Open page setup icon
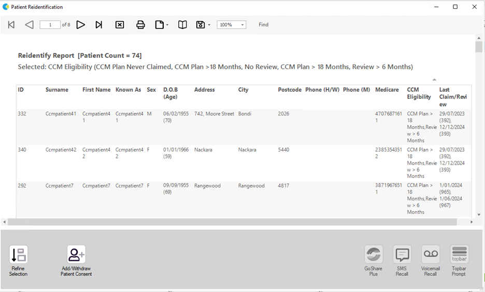Image resolution: width=485 pixels, height=292 pixels. 159,25
